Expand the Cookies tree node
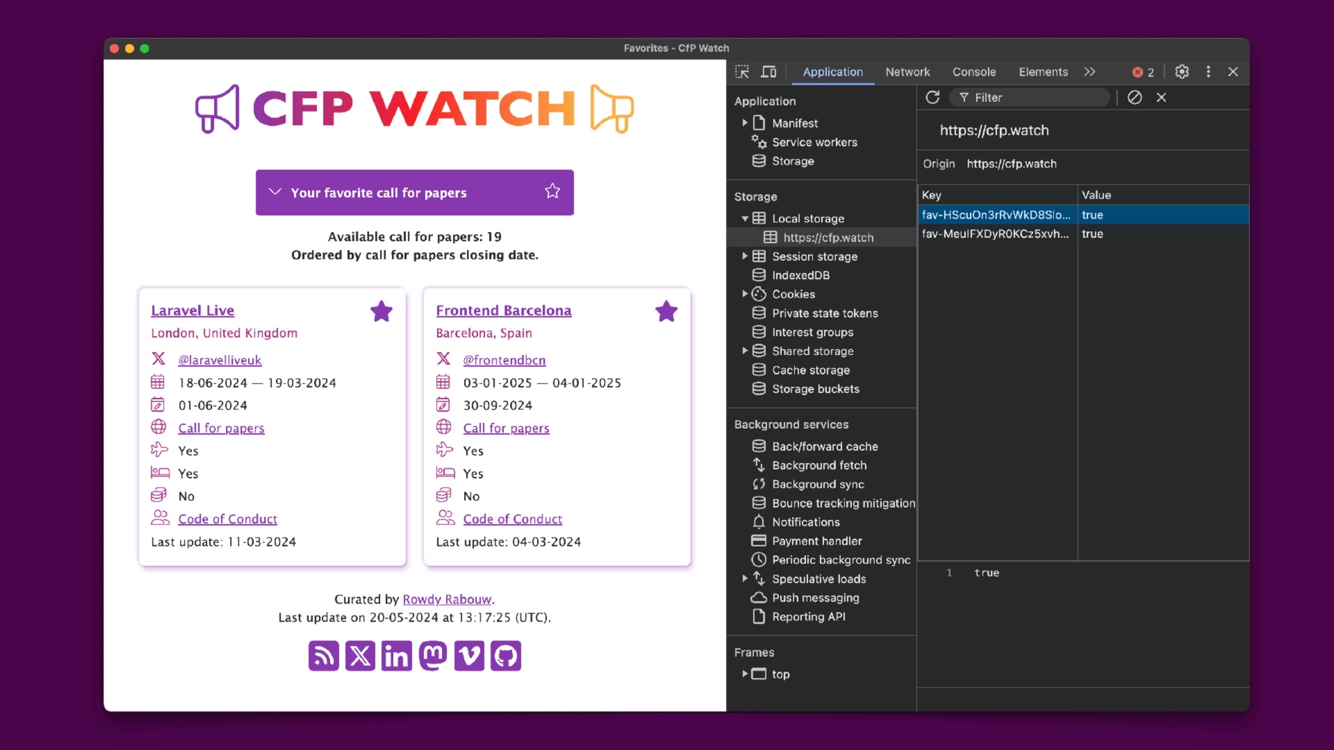This screenshot has width=1334, height=750. 745,294
